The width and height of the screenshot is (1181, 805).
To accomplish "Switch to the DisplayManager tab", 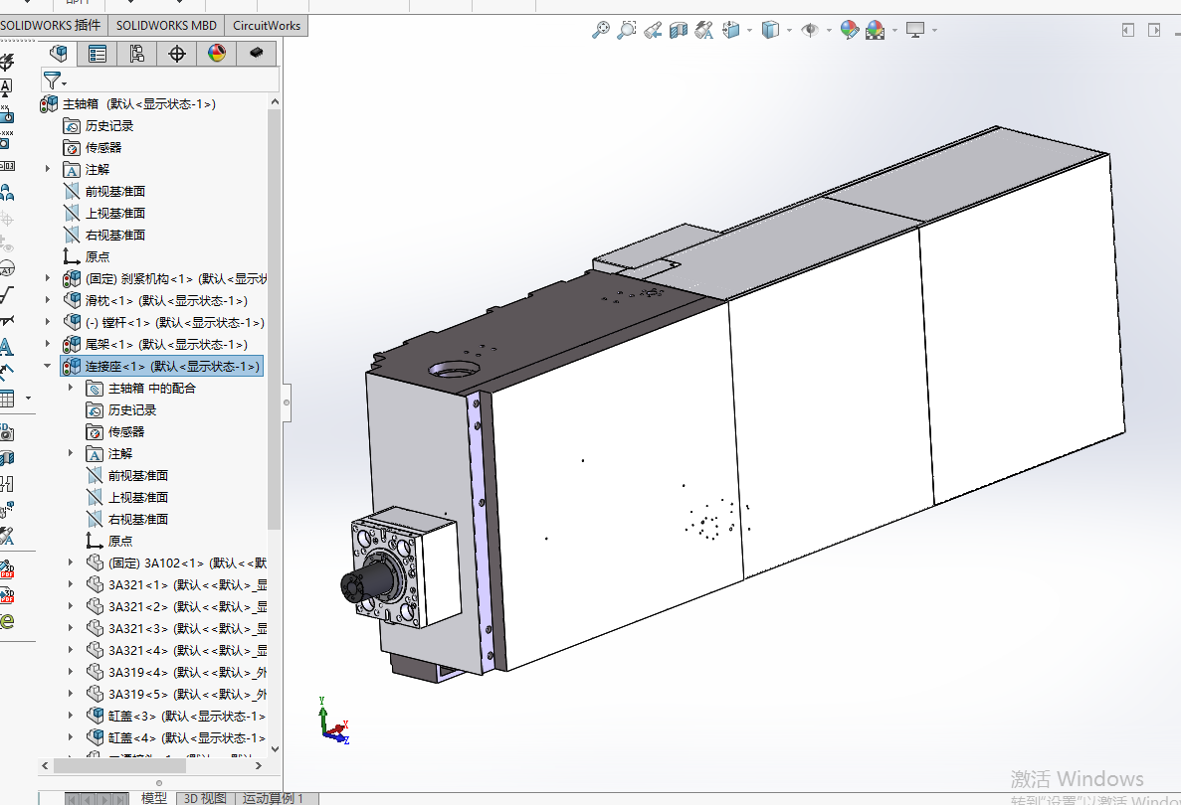I will coord(217,54).
